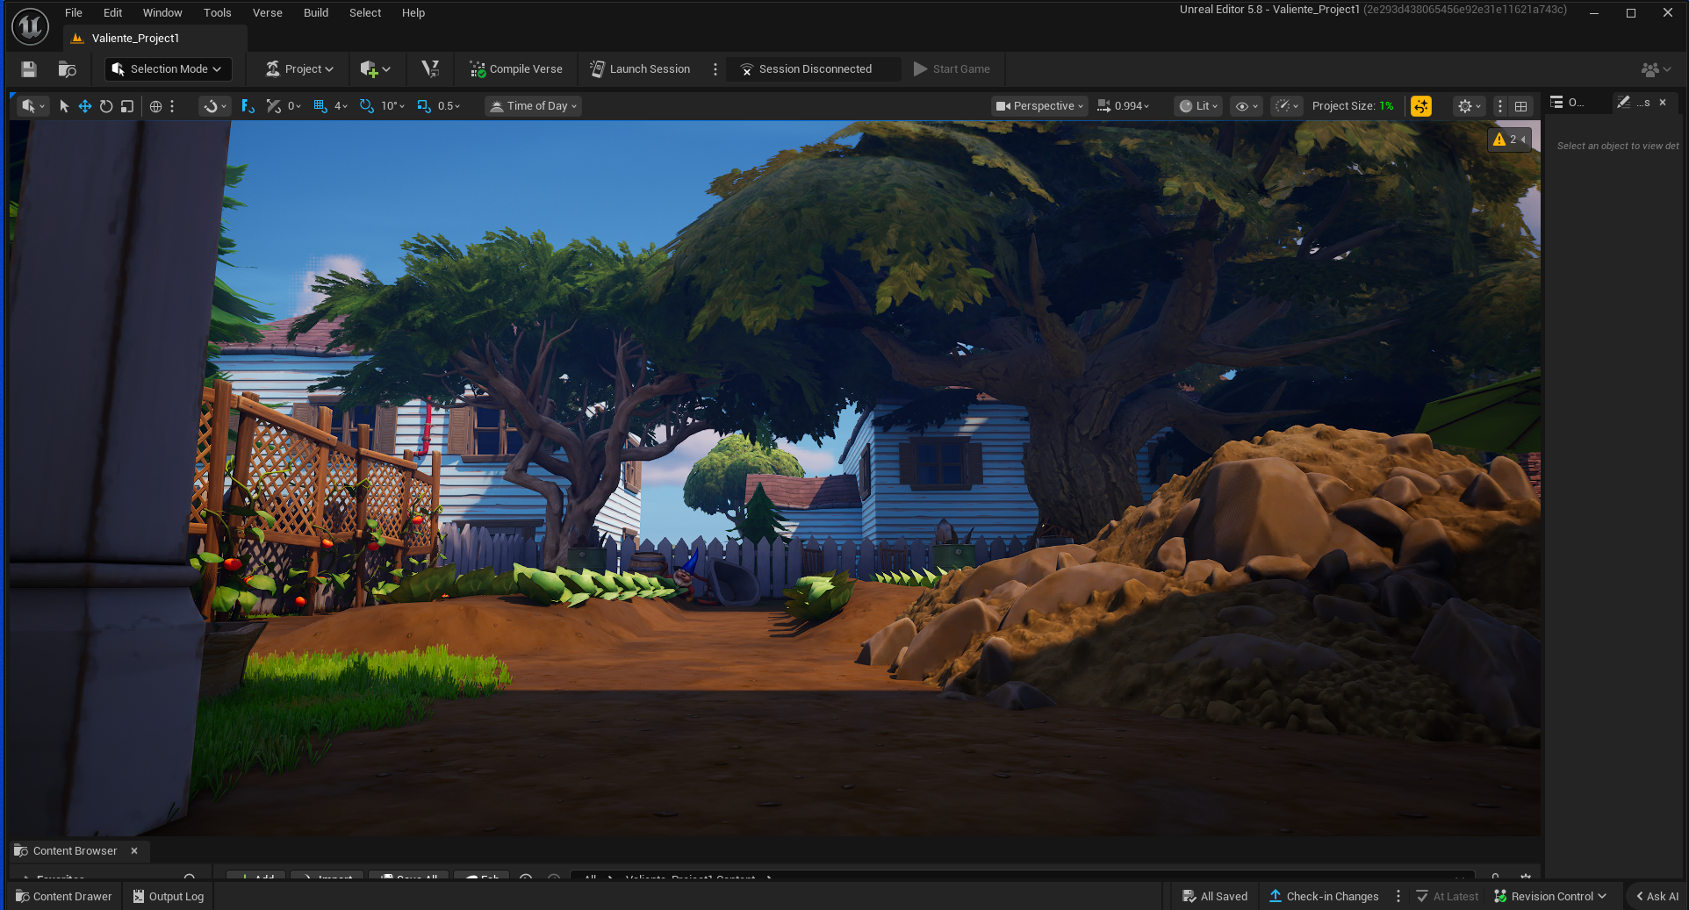The image size is (1689, 910).
Task: Activate the Rotate tool
Action: click(106, 106)
